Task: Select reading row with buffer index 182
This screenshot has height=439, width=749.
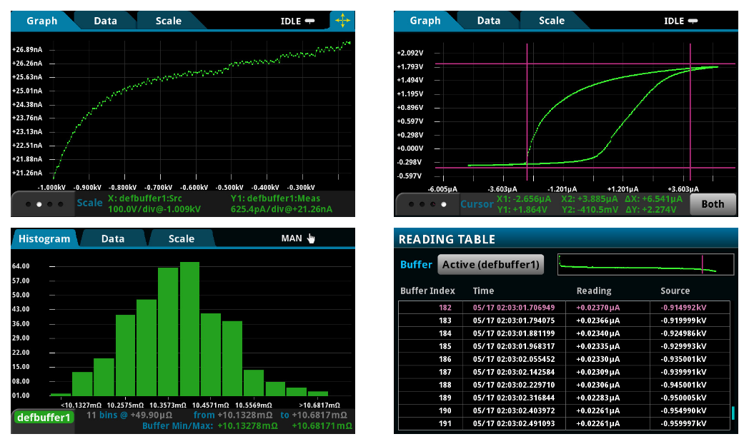Action: [x=564, y=307]
